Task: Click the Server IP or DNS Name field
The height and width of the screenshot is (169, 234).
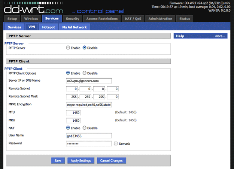Action: (x=89, y=81)
